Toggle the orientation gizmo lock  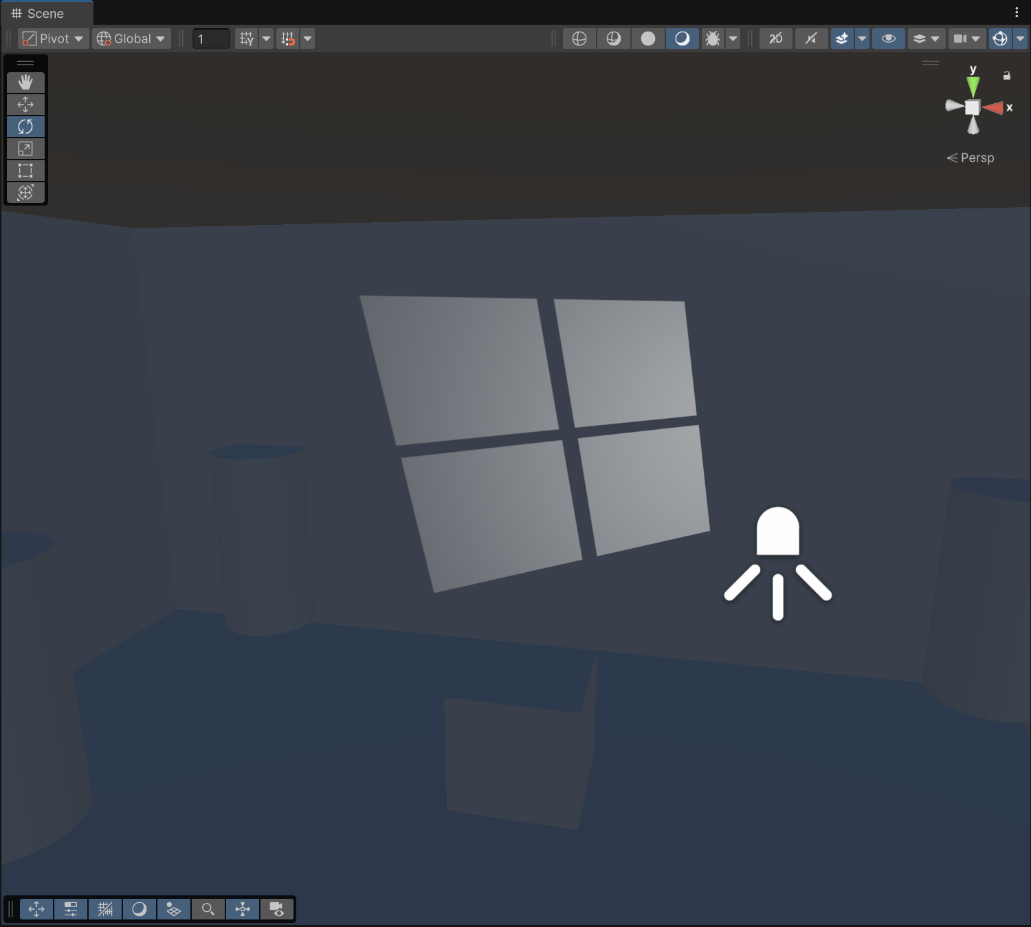1007,76
